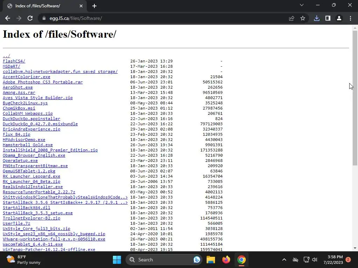Viewport: 358px width, 268px height.
Task: Click the forward navigation arrow
Action: pyautogui.click(x=19, y=18)
